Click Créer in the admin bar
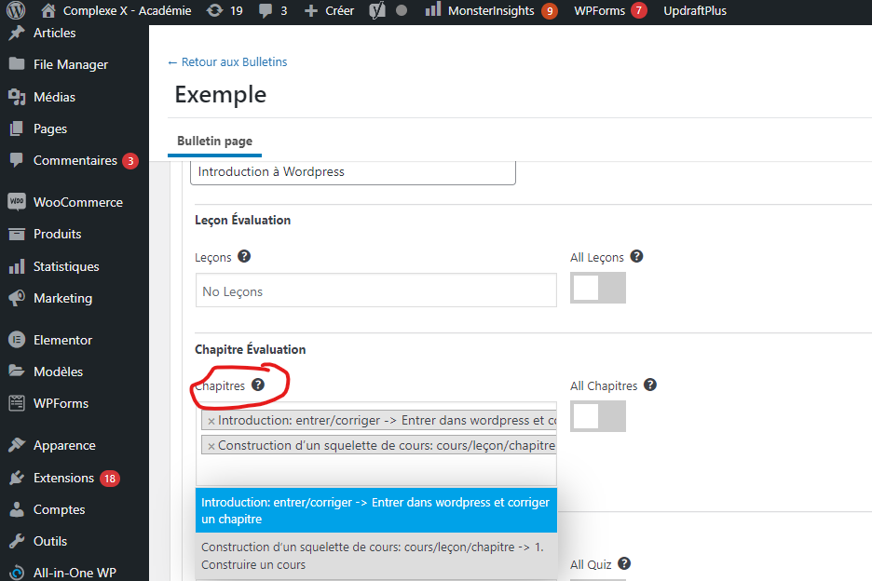Screen dimensions: 872x581 [329, 11]
